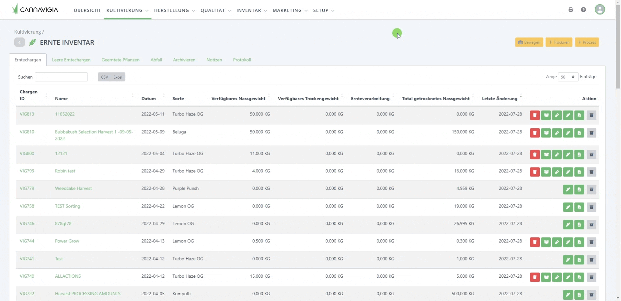Click the yellow Trocknen button
The image size is (621, 301).
click(x=559, y=42)
